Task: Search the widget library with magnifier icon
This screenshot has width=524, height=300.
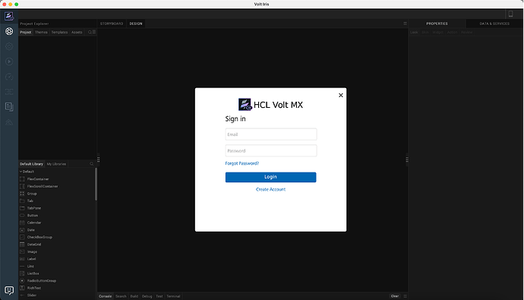Action: pos(92,164)
